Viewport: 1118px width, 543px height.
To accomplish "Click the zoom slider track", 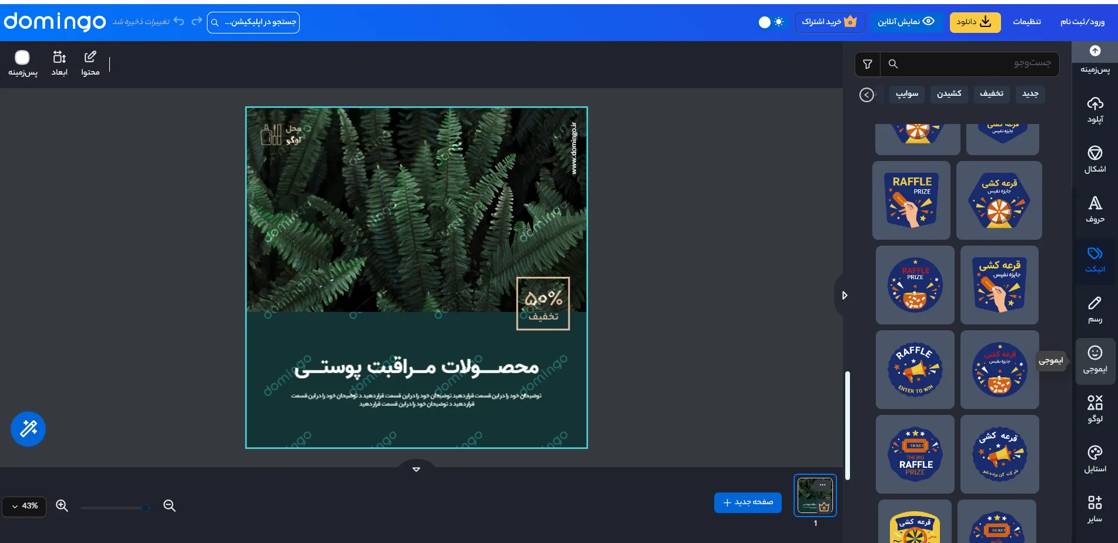I will (115, 507).
